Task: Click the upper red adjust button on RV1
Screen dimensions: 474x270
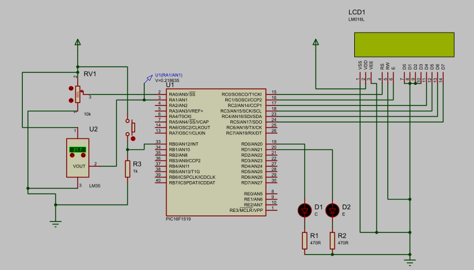Action: pos(71,88)
